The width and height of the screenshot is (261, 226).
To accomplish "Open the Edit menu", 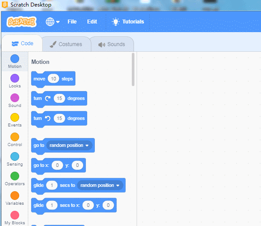I will 92,22.
